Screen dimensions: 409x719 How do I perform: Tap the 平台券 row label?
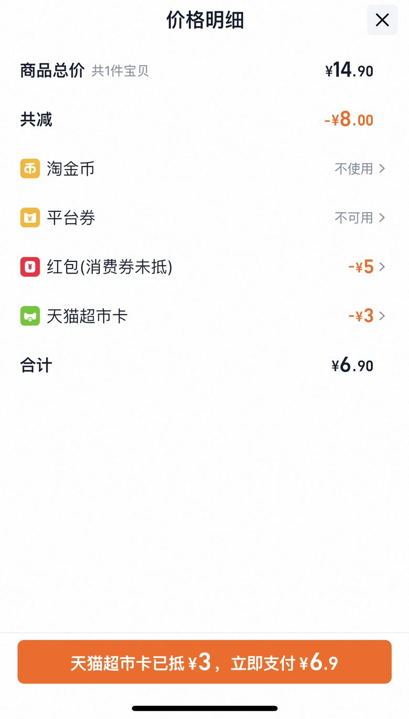[71, 218]
